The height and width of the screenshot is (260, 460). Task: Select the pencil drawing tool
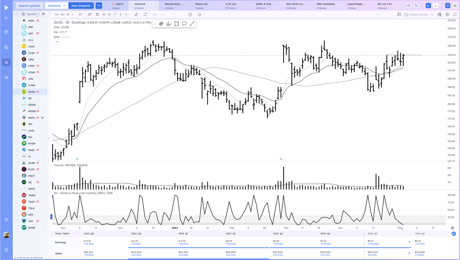tap(136, 14)
